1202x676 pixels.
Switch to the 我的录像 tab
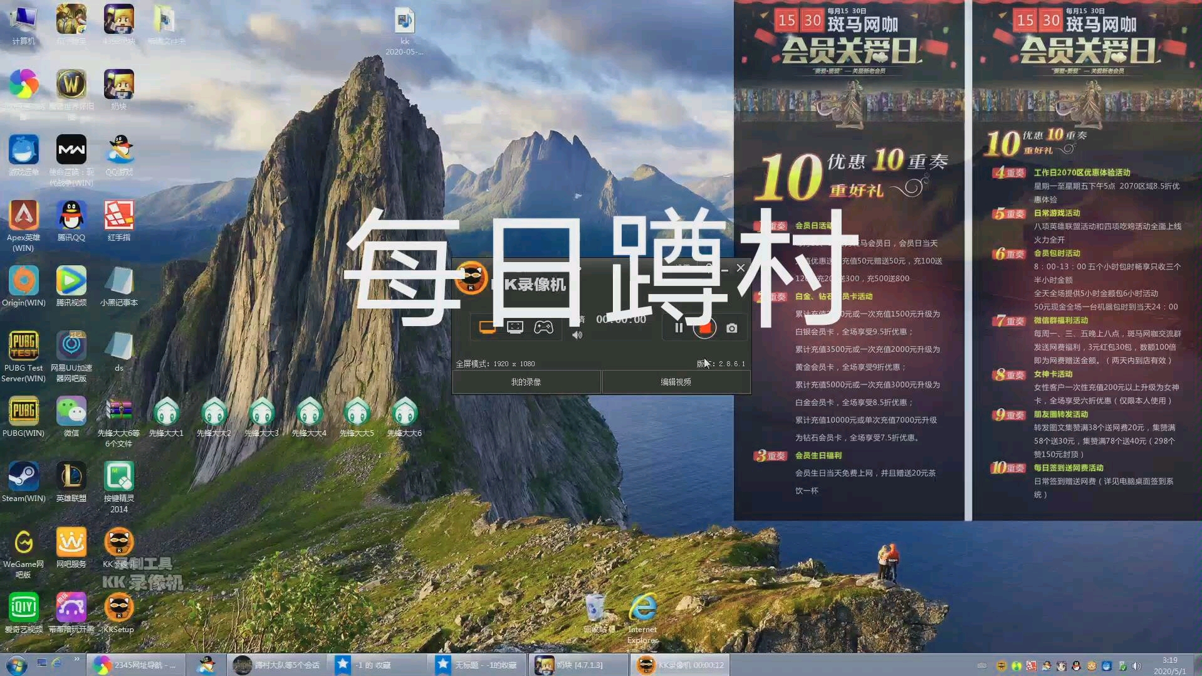[527, 381]
